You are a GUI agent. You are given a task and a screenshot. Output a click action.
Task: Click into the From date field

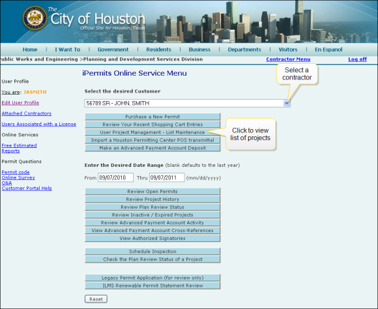116,178
